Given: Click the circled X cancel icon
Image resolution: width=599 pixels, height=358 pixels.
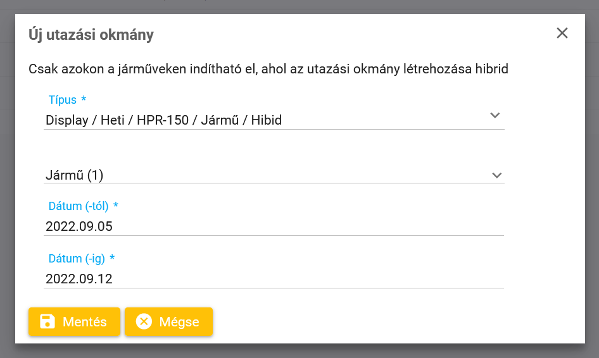Looking at the screenshot, I should click(144, 321).
